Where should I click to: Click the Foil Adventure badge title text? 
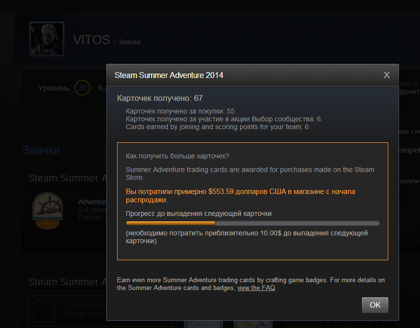(x=85, y=306)
